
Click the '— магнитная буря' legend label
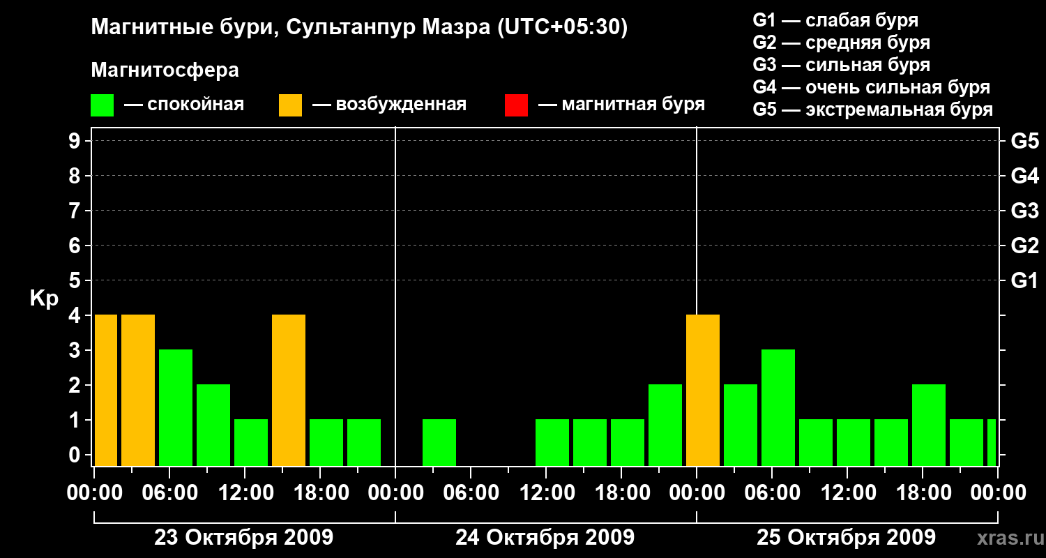621,105
